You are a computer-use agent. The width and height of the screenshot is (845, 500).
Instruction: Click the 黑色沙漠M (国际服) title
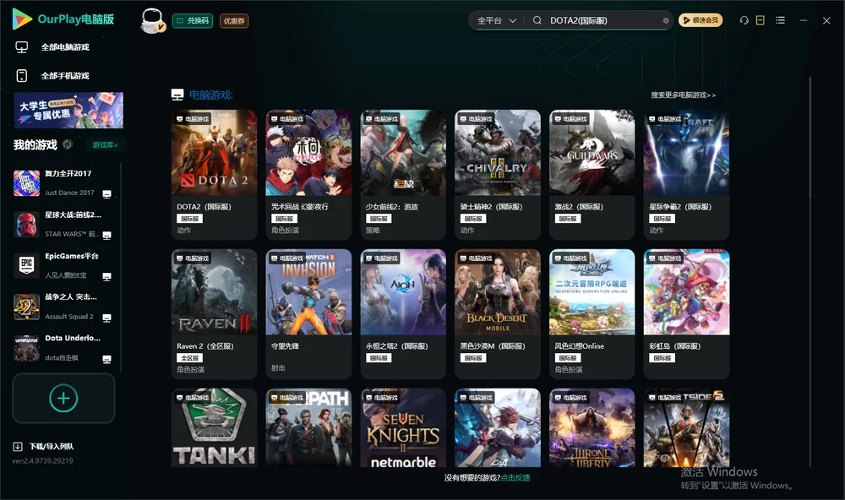[x=493, y=346]
